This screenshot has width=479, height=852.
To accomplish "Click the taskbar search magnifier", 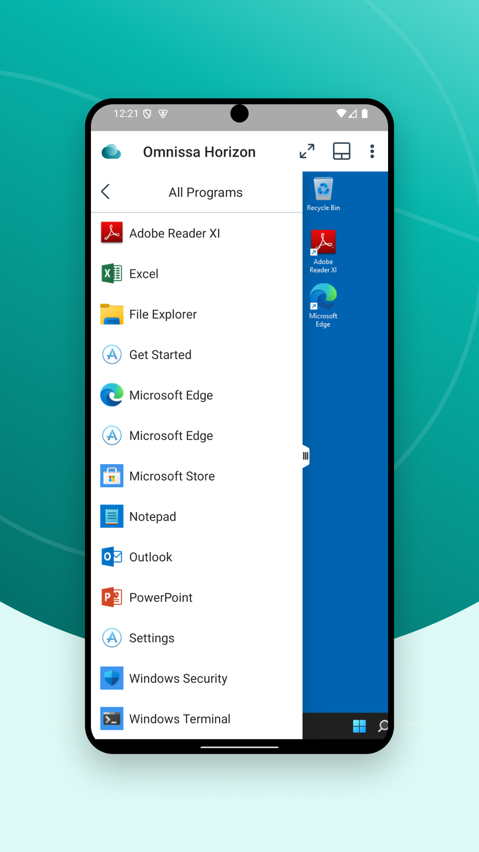I will point(382,726).
